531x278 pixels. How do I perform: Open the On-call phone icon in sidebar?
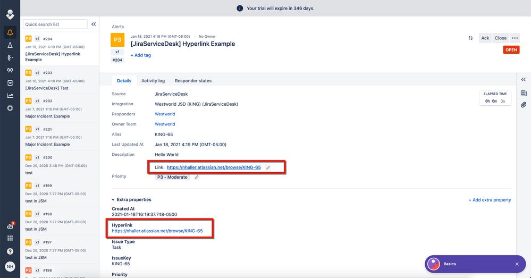point(10,57)
